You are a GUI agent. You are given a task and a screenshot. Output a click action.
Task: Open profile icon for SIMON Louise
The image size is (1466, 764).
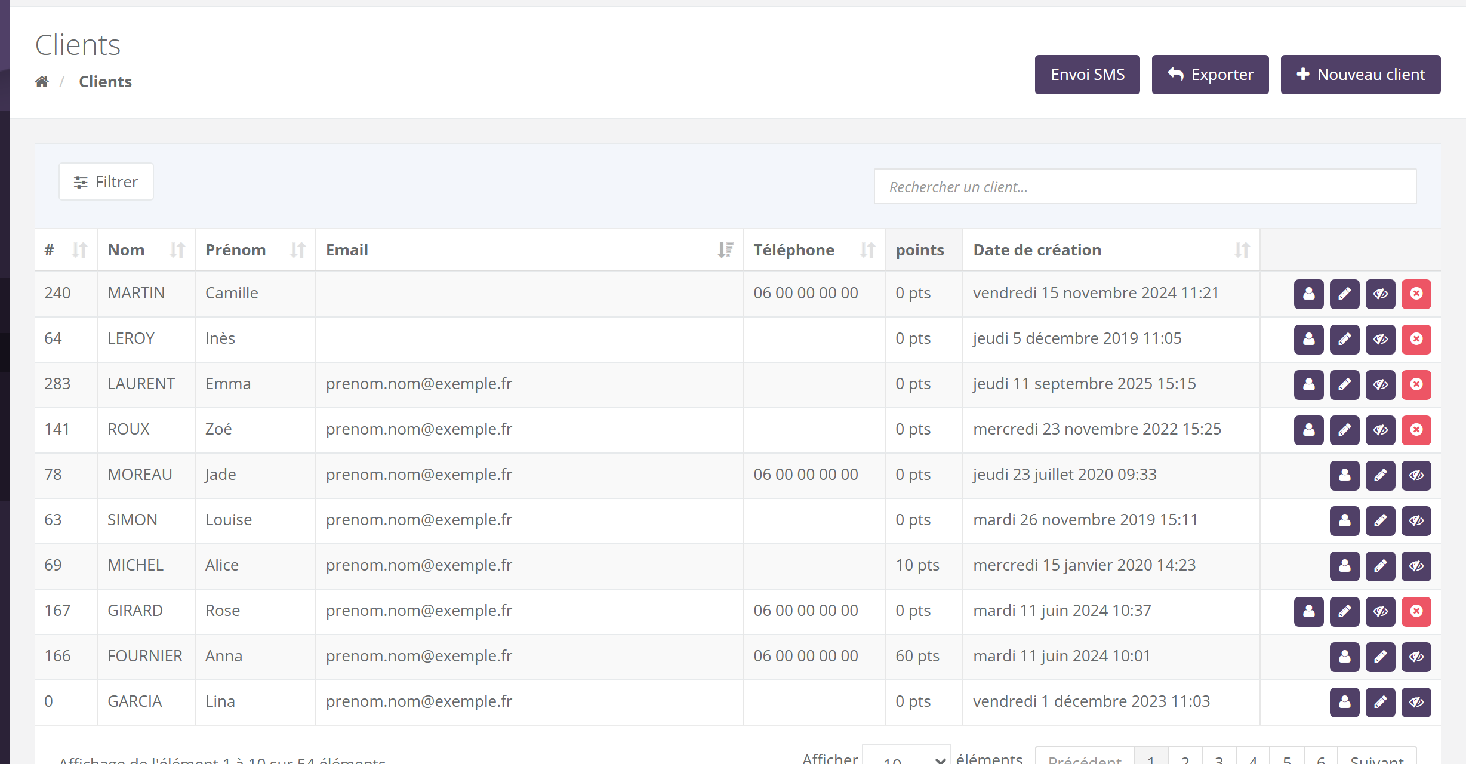[1344, 520]
